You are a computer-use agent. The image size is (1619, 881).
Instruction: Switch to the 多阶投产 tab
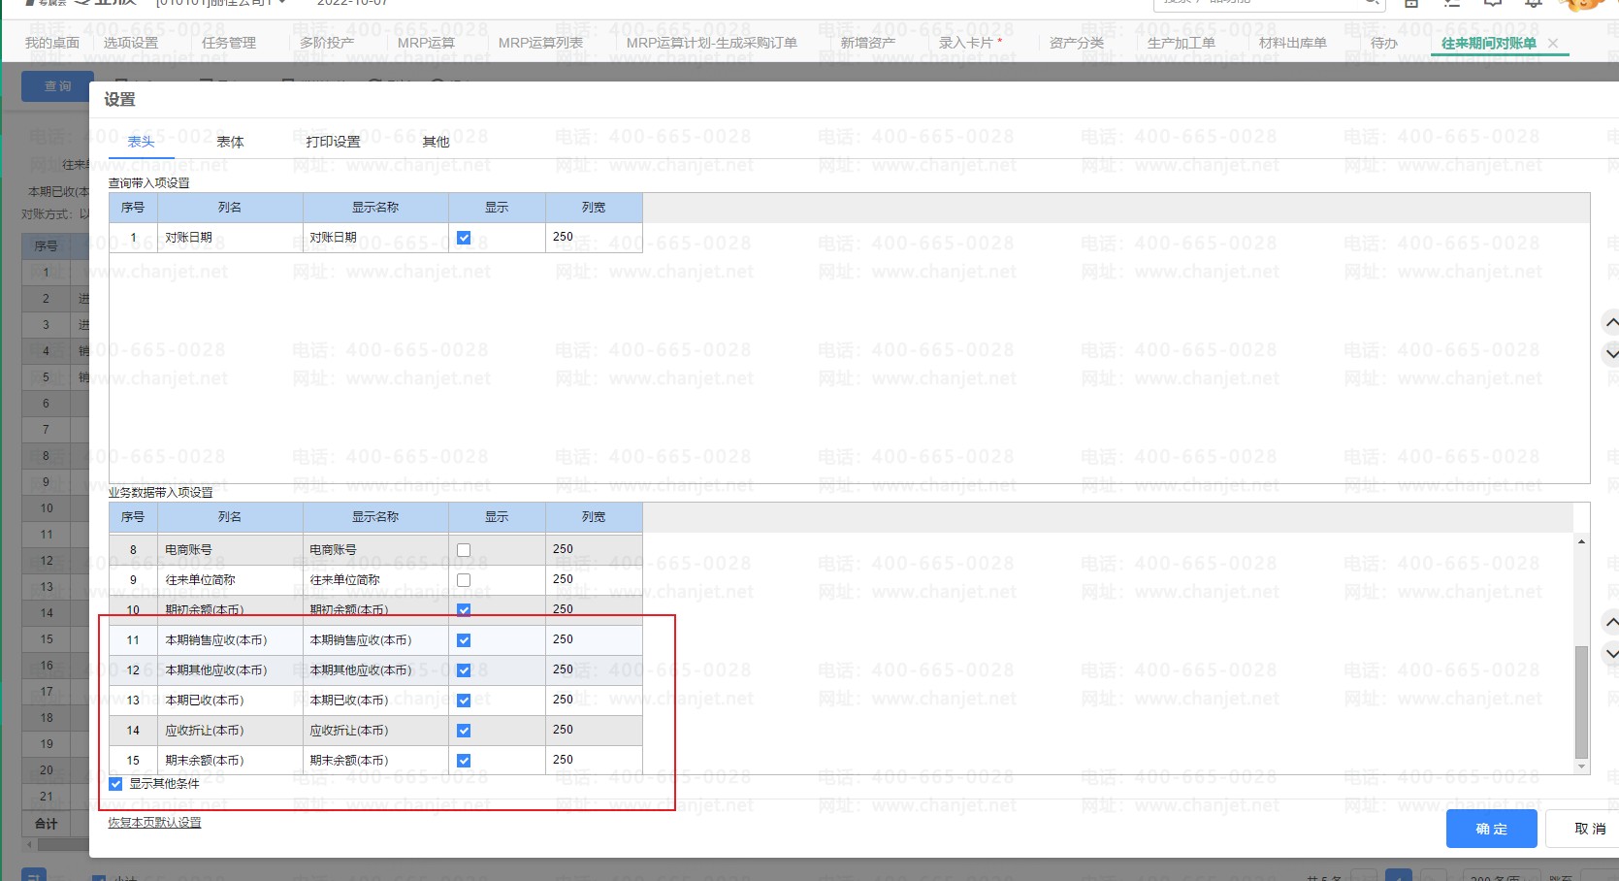[327, 43]
